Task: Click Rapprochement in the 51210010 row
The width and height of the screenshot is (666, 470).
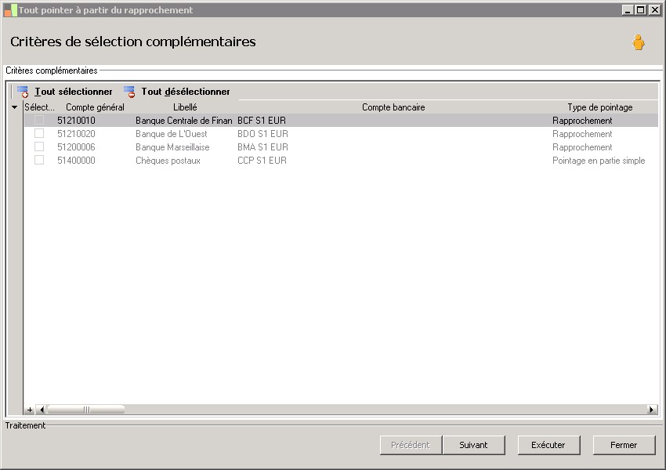Action: [582, 121]
